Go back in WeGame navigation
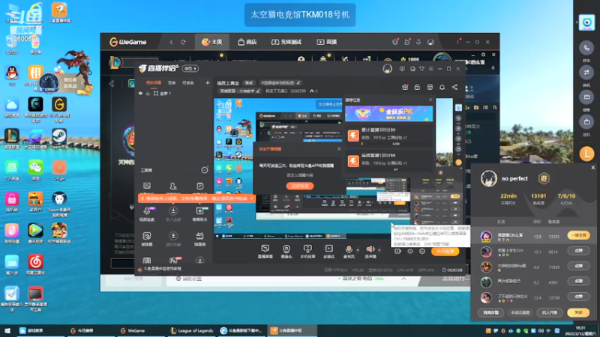The width and height of the screenshot is (600, 337). tap(171, 42)
